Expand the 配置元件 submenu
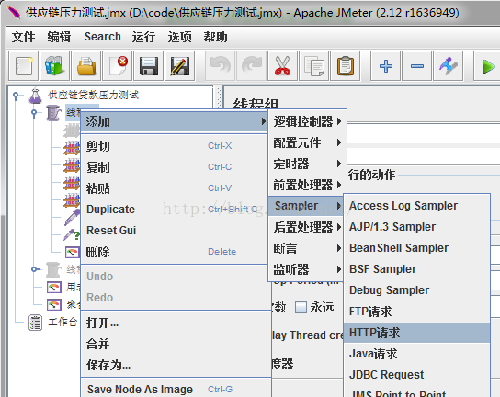Viewport: 500px width, 397px height. click(307, 142)
